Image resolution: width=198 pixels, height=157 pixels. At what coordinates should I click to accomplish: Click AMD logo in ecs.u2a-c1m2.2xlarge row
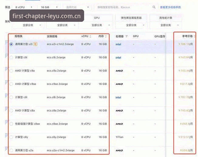[119, 150]
